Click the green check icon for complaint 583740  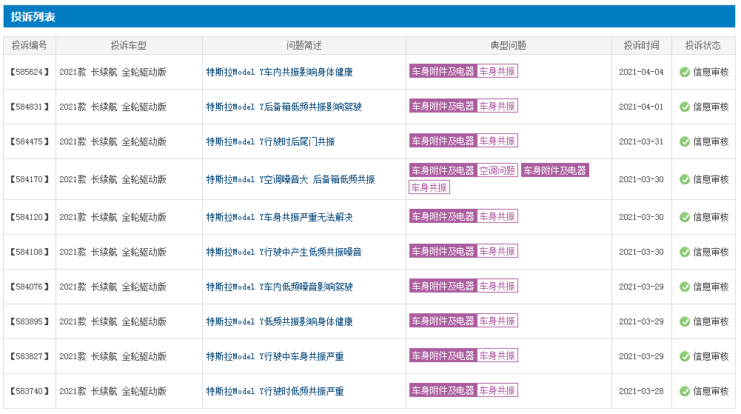click(684, 391)
